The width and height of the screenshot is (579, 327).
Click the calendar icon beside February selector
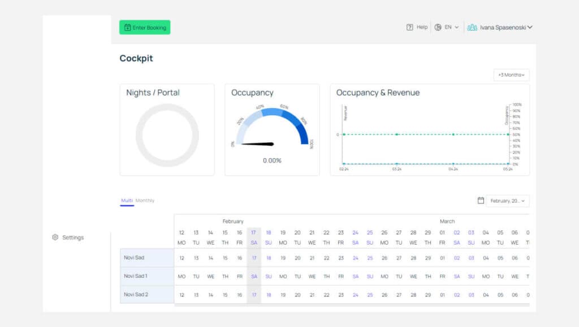[481, 200]
